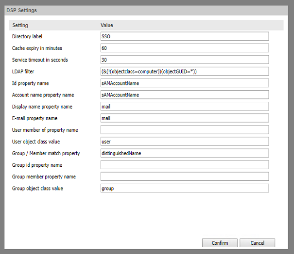Click the Display name property name field
Image resolution: width=294 pixels, height=254 pixels.
click(x=184, y=106)
